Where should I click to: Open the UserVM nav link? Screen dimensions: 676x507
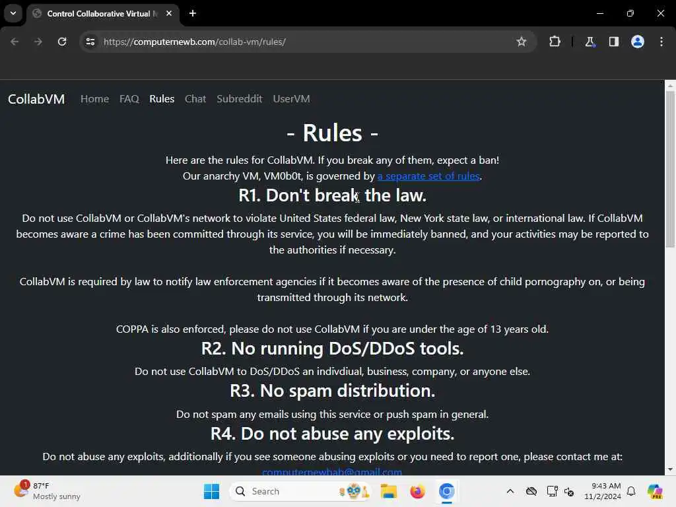(291, 99)
